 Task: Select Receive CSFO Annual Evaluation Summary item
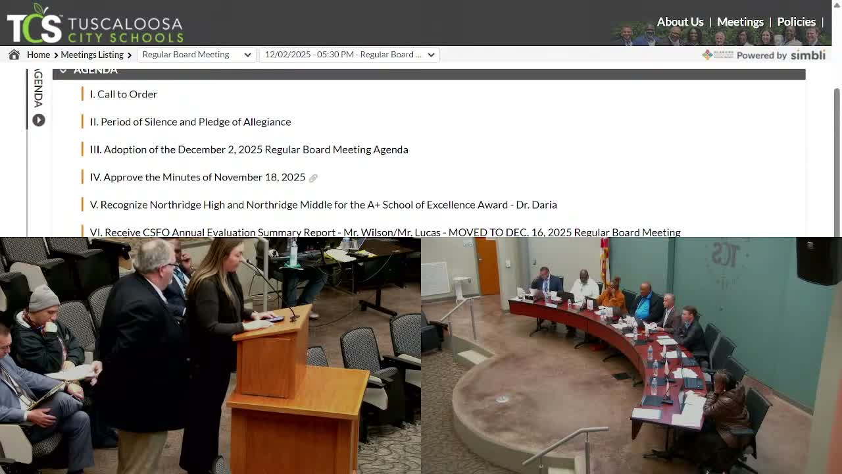coord(385,232)
